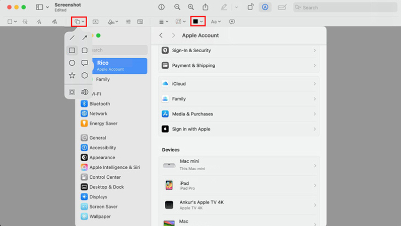
Task: Open the iPad Pro device row
Action: point(239,185)
